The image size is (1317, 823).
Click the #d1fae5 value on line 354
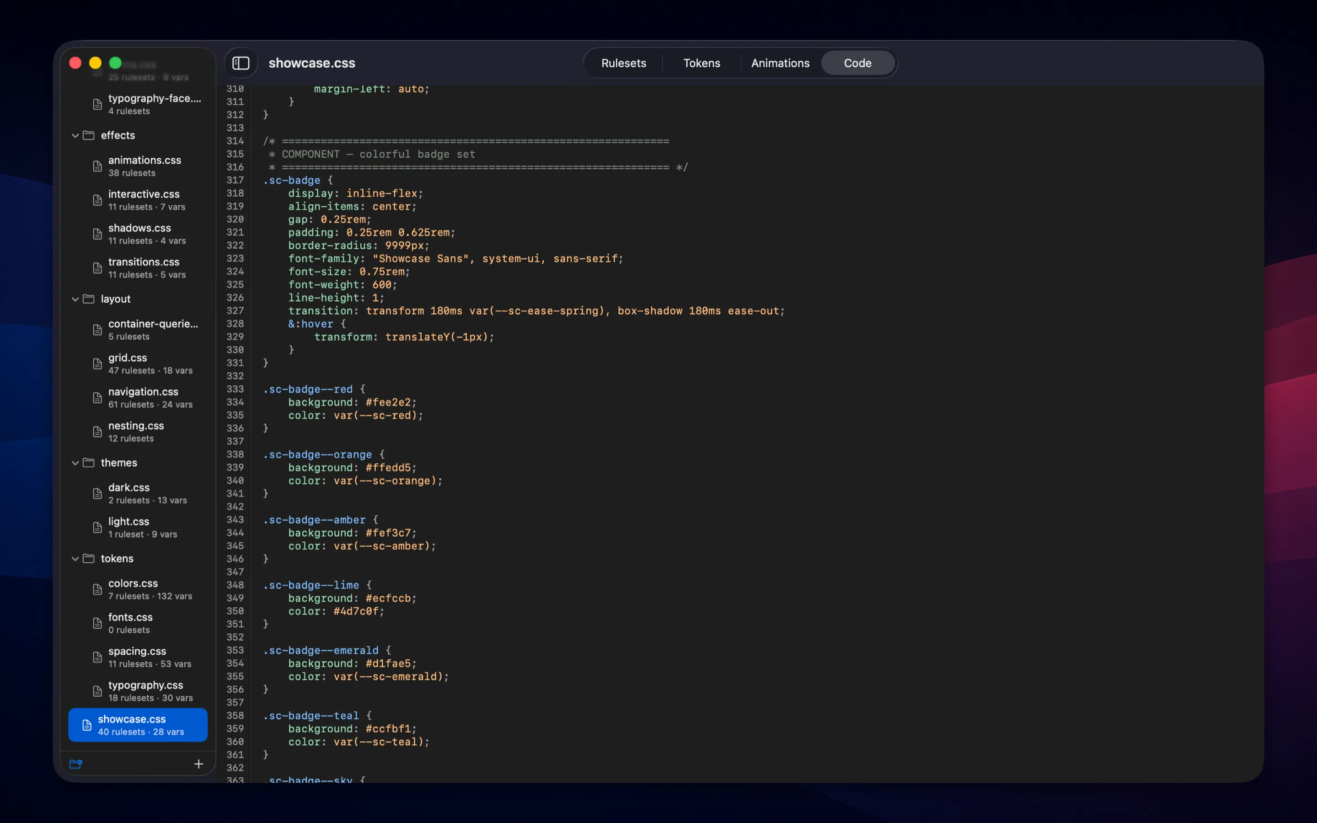pos(388,663)
